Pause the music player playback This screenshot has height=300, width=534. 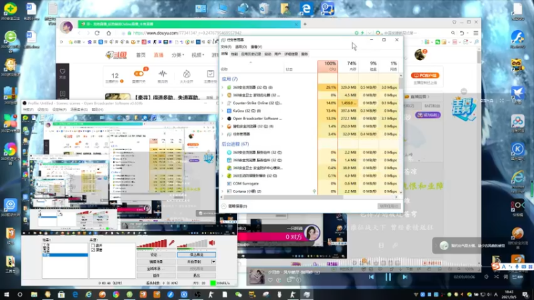388,277
